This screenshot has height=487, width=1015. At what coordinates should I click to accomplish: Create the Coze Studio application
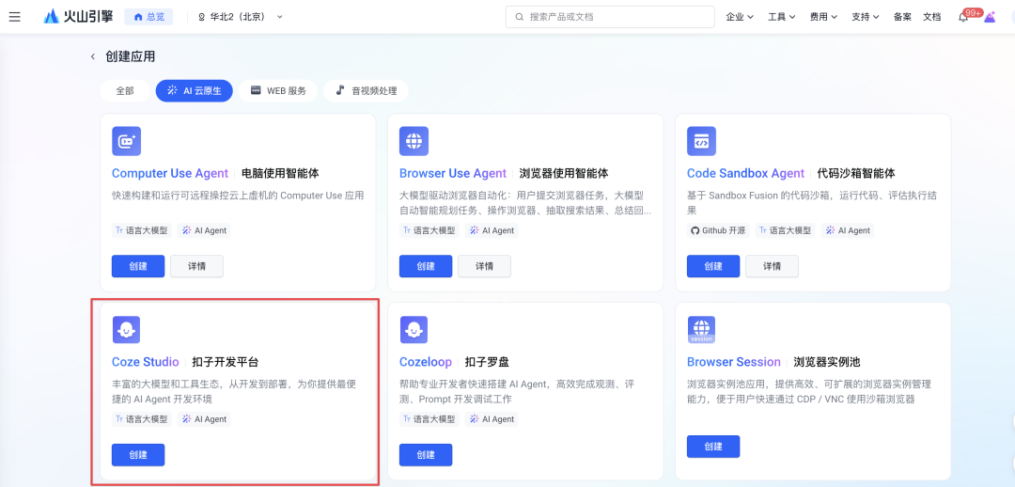pyautogui.click(x=138, y=455)
